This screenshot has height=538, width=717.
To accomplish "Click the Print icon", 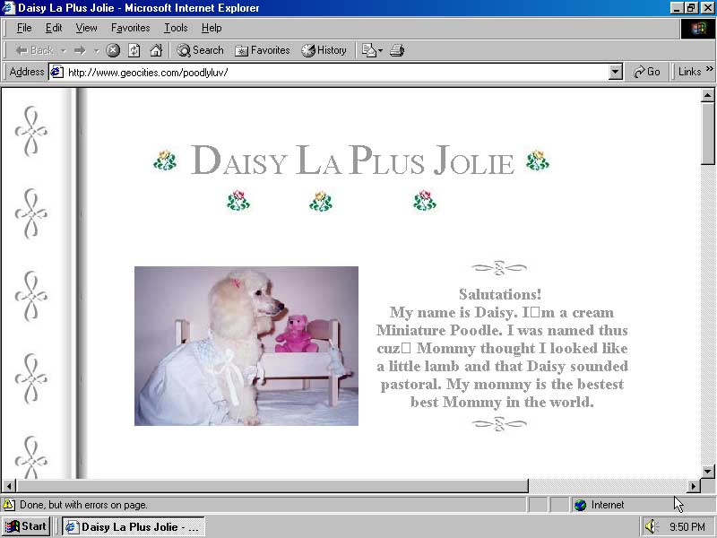I will click(x=397, y=50).
